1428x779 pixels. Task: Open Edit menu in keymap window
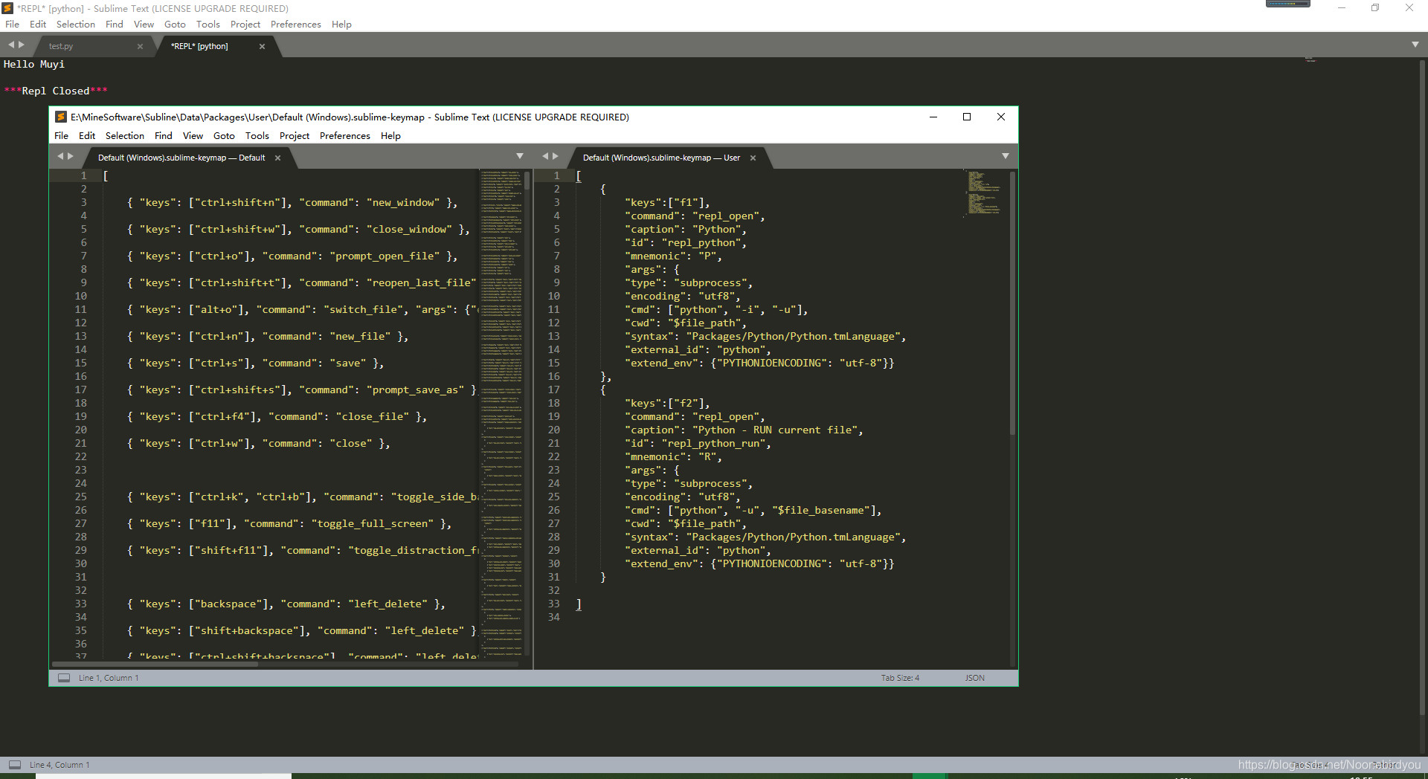coord(87,136)
